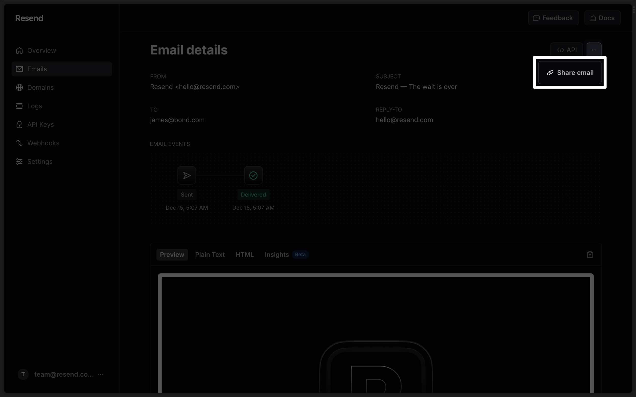Click the Delivered status badge
The image size is (636, 397).
click(x=253, y=195)
